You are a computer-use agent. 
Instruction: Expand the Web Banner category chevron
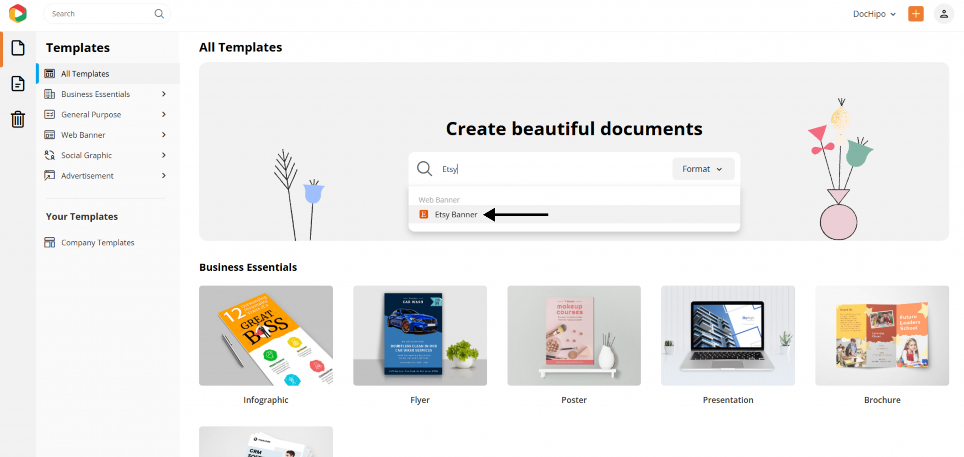(163, 134)
